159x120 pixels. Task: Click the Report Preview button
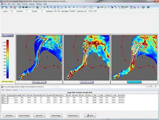[73, 115]
